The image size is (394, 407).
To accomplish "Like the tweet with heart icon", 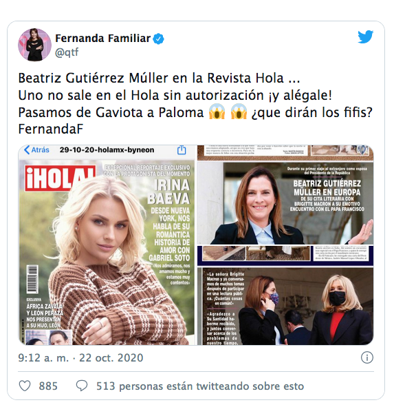I will tap(25, 386).
